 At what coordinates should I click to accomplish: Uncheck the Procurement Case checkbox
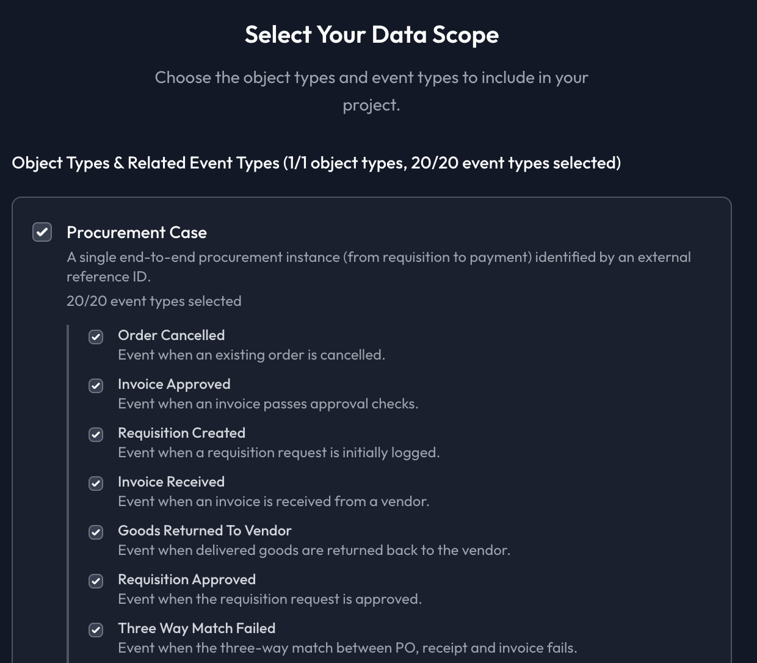tap(42, 232)
